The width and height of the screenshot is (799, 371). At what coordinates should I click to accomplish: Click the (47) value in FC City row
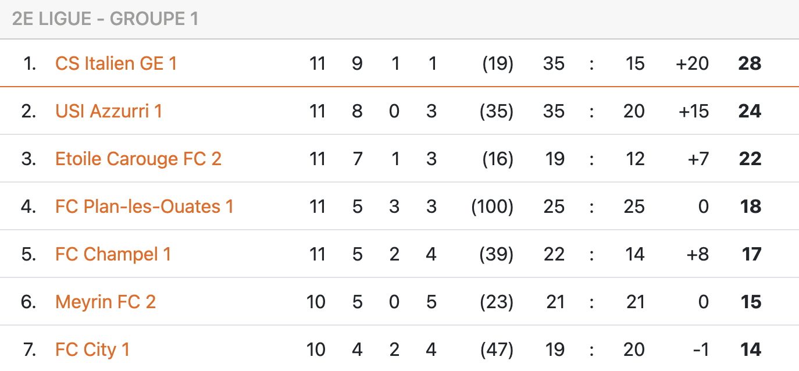[497, 349]
